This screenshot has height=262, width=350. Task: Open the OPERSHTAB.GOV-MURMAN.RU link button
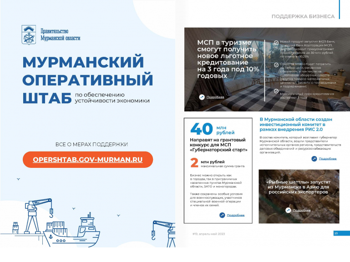[88, 160]
